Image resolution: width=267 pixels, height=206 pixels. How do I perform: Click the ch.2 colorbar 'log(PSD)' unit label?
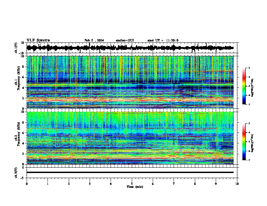tap(252, 143)
